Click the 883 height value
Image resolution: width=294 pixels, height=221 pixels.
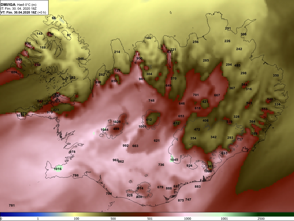click(198, 187)
